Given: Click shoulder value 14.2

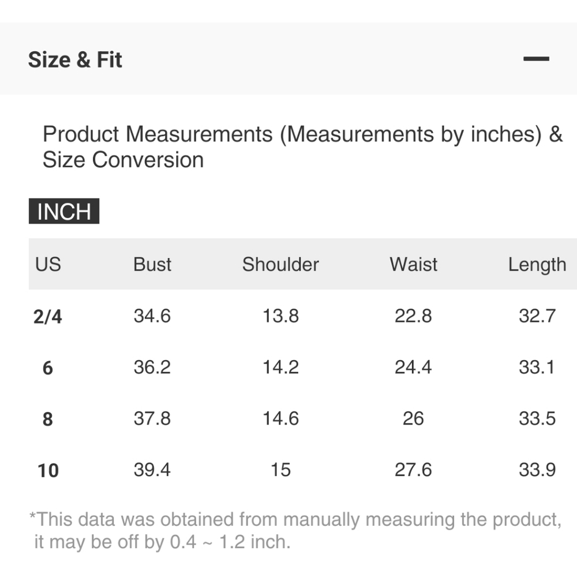Looking at the screenshot, I should pos(280,367).
